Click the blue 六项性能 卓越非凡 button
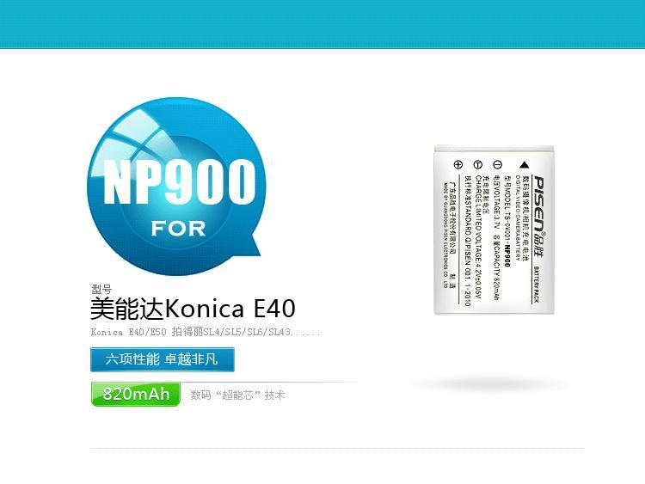 click(162, 359)
